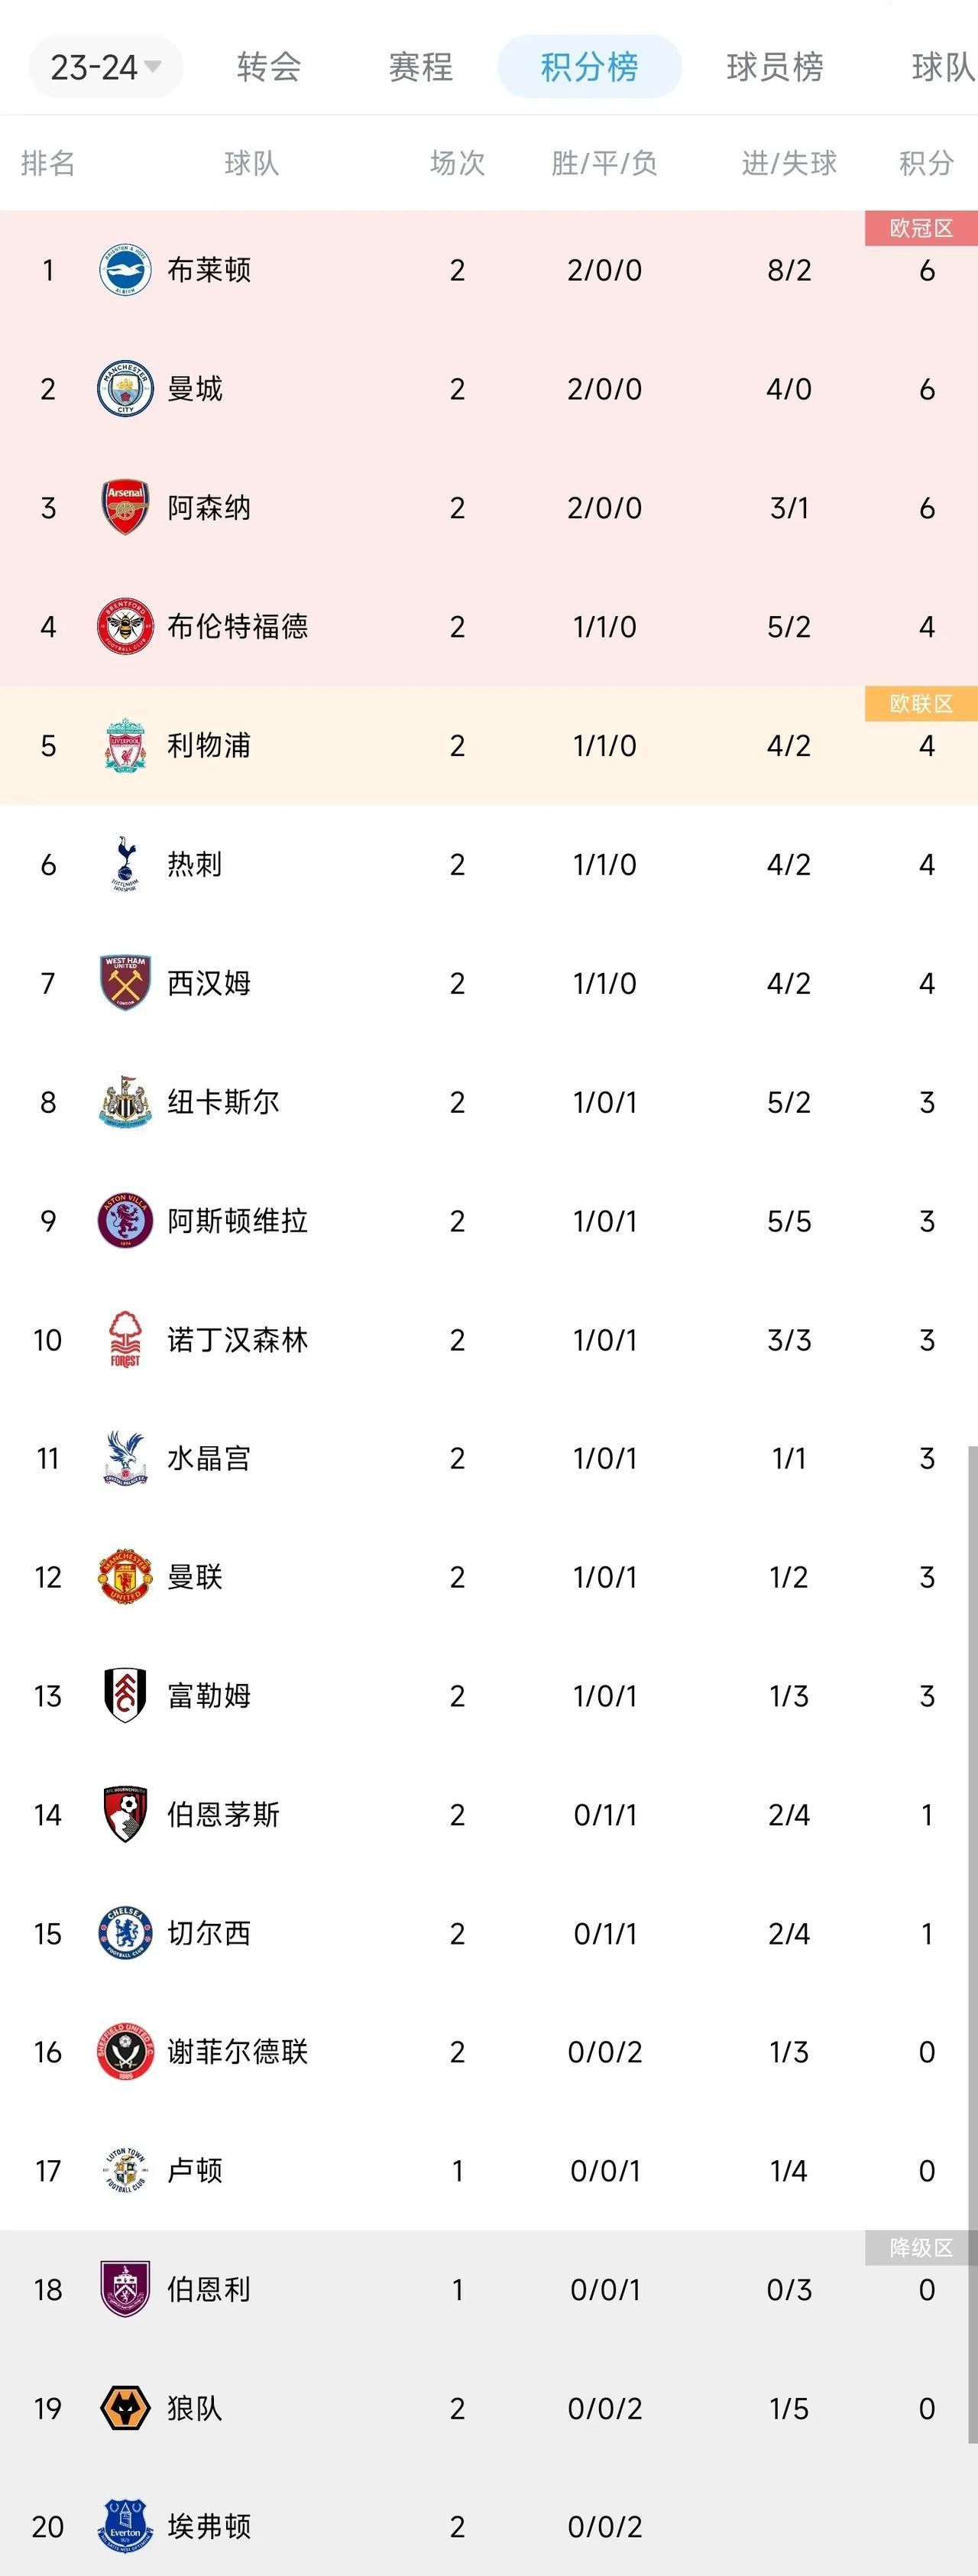This screenshot has width=978, height=2576.
Task: Open team page for 诺丁汉森林
Action: 238,1340
